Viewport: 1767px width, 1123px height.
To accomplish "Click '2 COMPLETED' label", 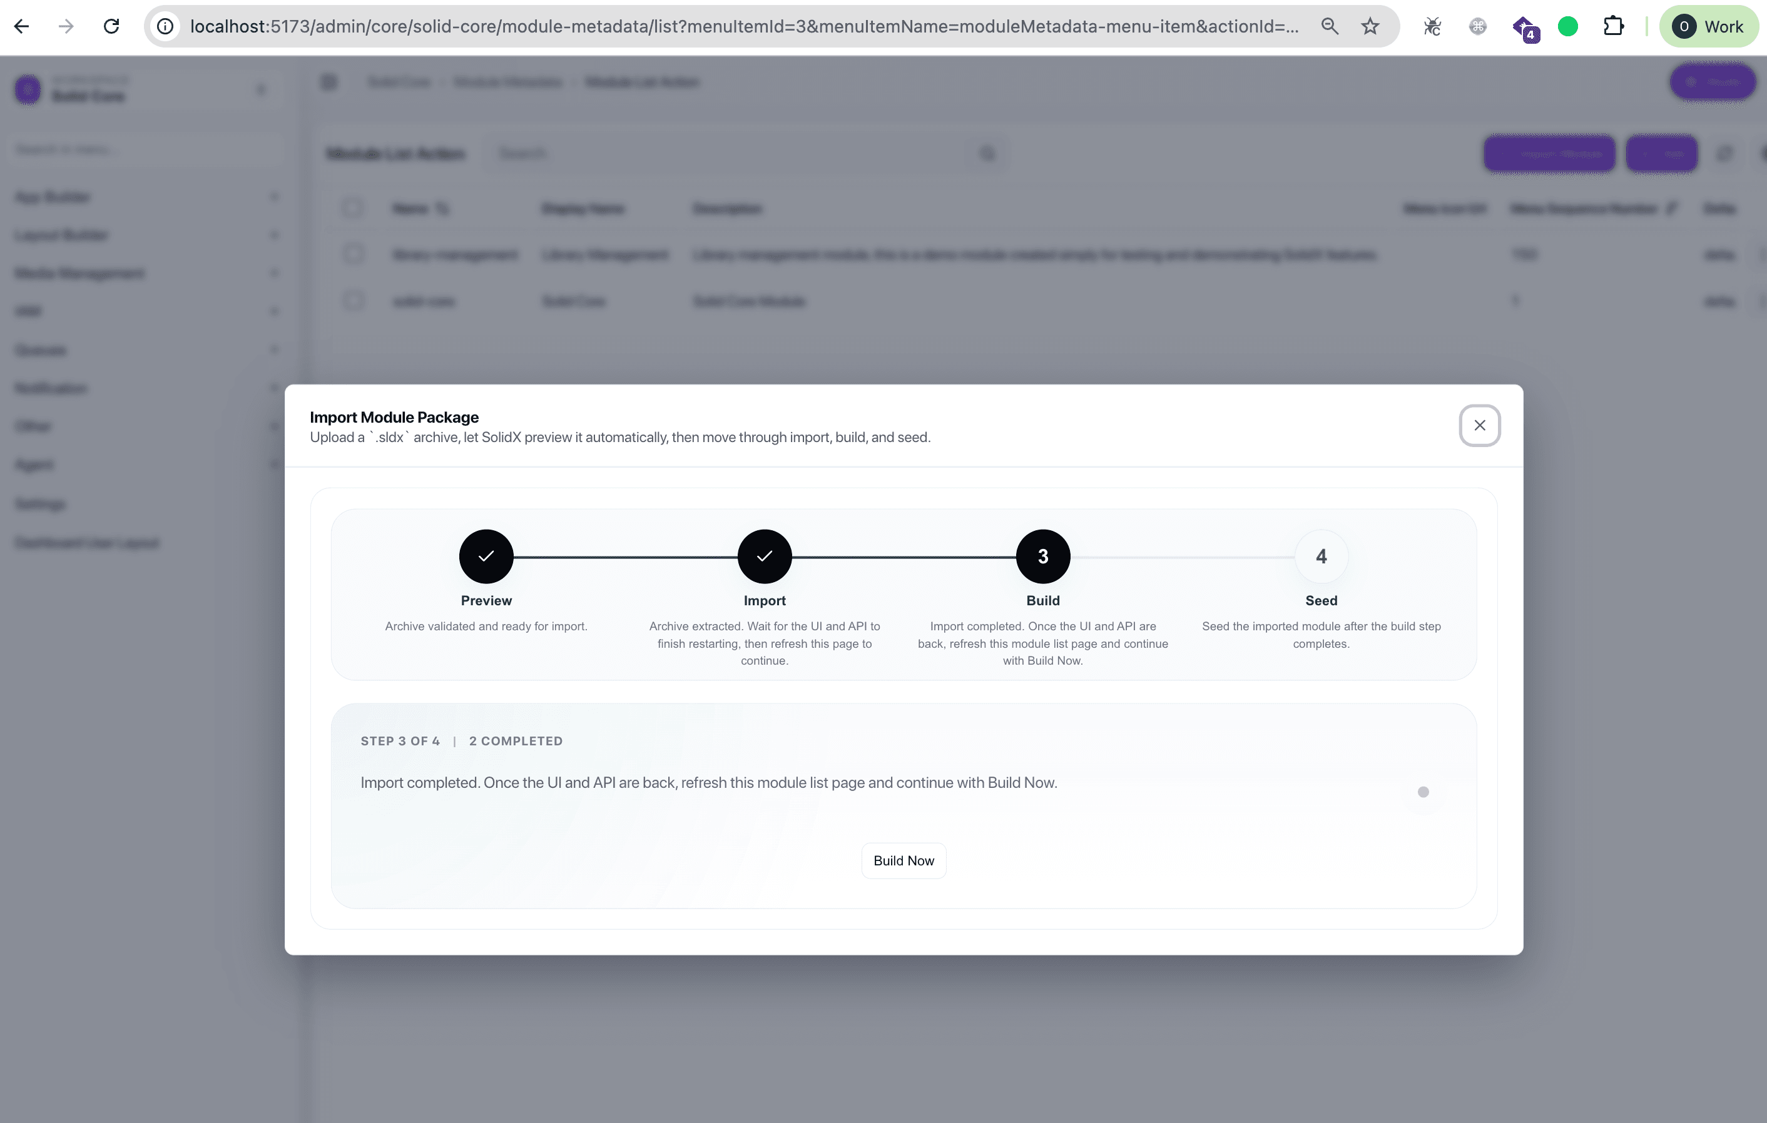I will click(x=516, y=741).
